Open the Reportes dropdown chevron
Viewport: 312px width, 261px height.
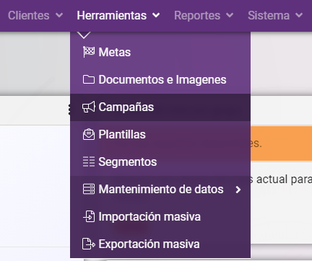230,15
